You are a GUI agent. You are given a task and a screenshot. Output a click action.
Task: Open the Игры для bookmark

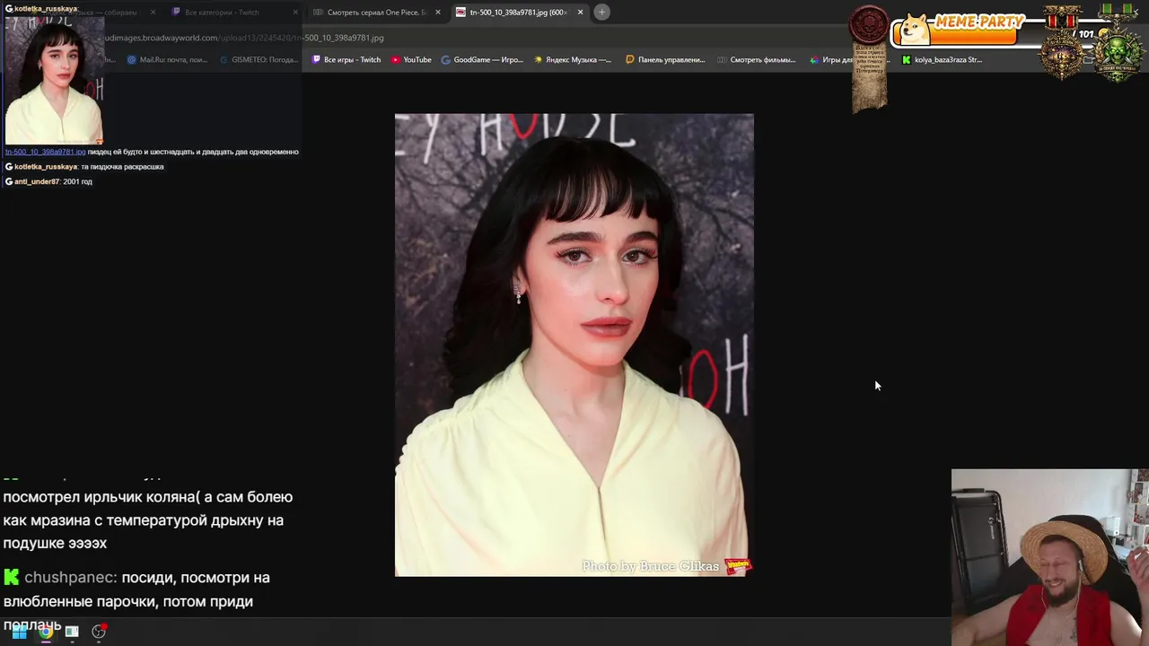831,59
